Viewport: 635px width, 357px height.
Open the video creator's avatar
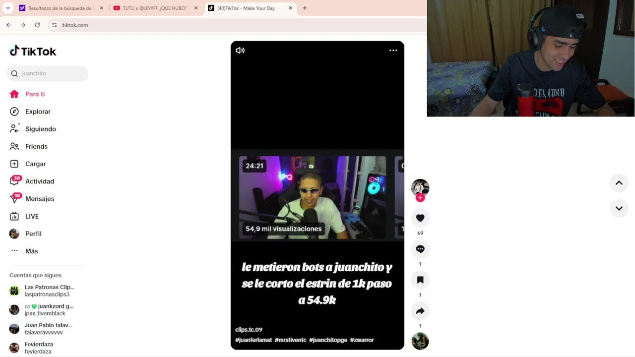(x=420, y=187)
